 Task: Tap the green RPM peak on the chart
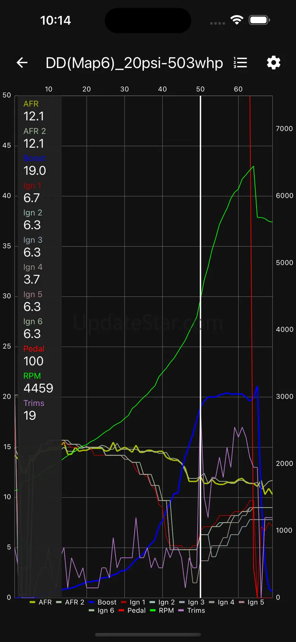point(253,166)
